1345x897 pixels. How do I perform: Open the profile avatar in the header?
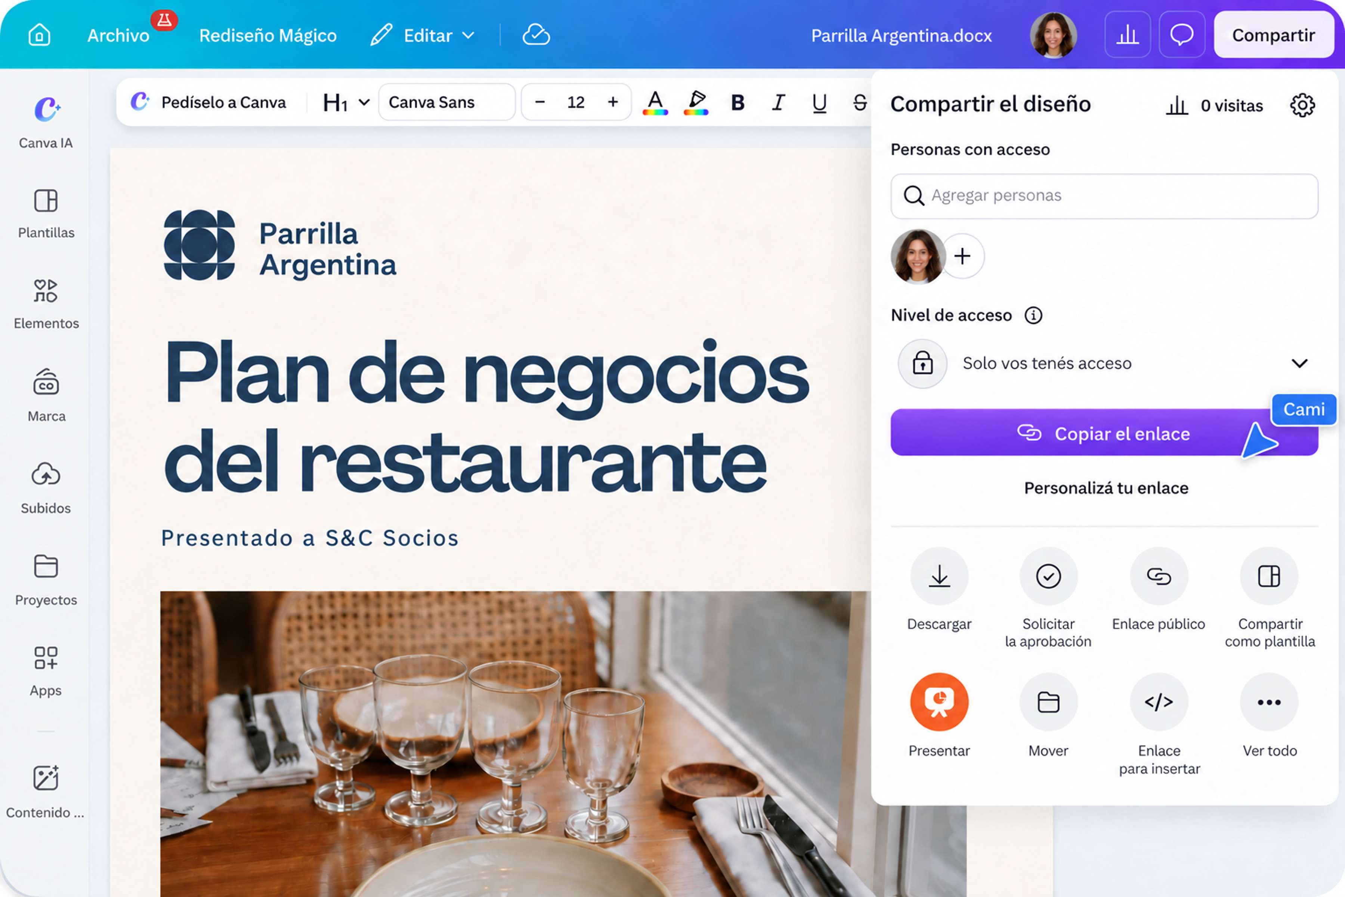[x=1053, y=35]
